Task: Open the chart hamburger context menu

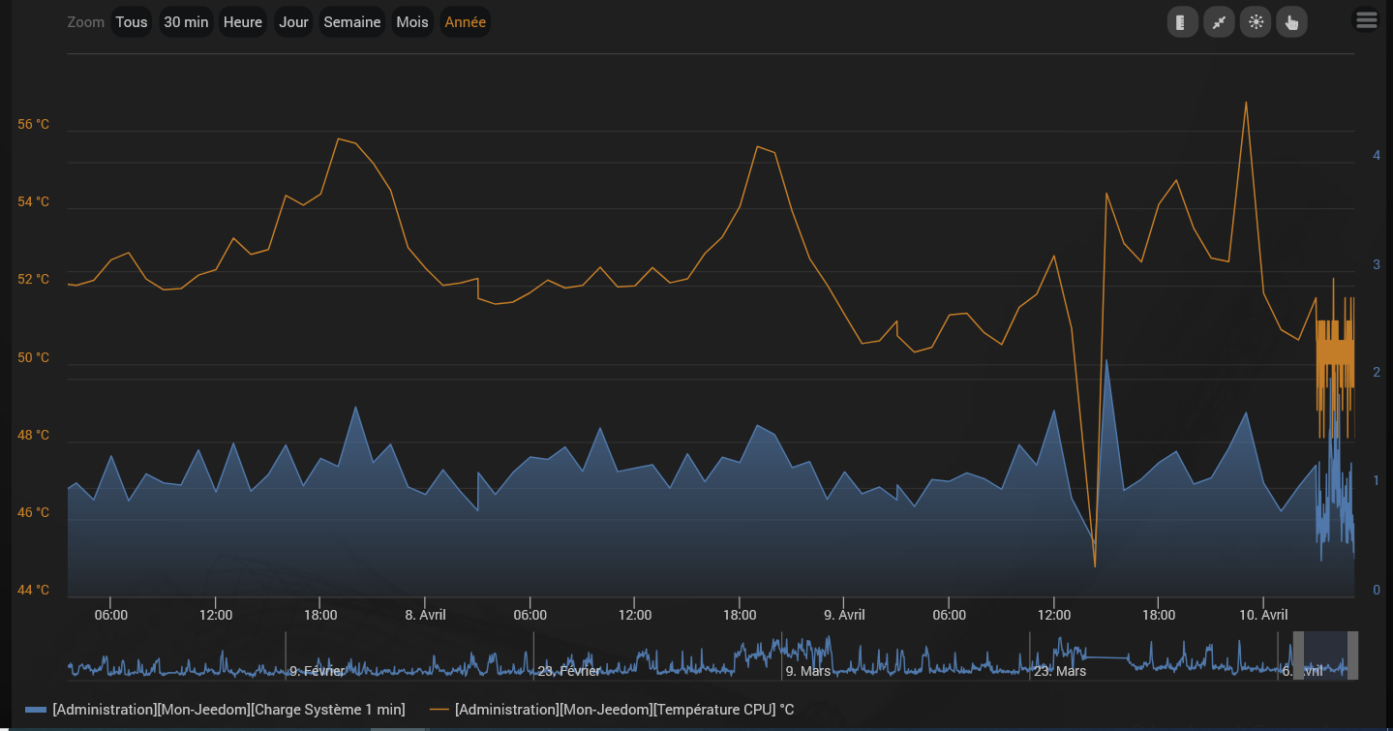Action: [x=1366, y=20]
